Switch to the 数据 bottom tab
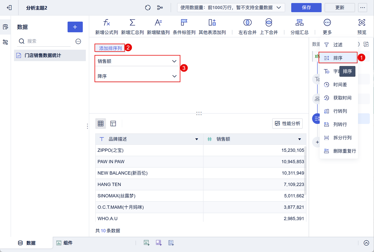Screen dimensions: 374x252 pos(27,243)
